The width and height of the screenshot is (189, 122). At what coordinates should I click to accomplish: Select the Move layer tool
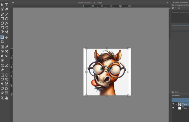[7, 37]
